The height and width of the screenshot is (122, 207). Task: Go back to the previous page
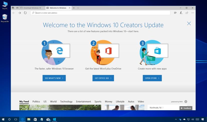click(x=14, y=13)
